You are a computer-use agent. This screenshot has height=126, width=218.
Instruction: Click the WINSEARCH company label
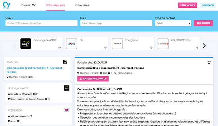[x=15, y=110]
